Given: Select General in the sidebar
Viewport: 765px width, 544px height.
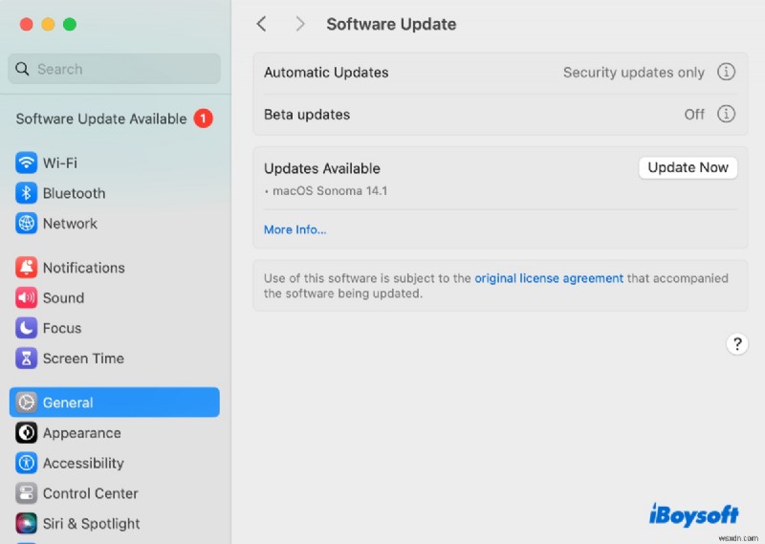Looking at the screenshot, I should 114,402.
